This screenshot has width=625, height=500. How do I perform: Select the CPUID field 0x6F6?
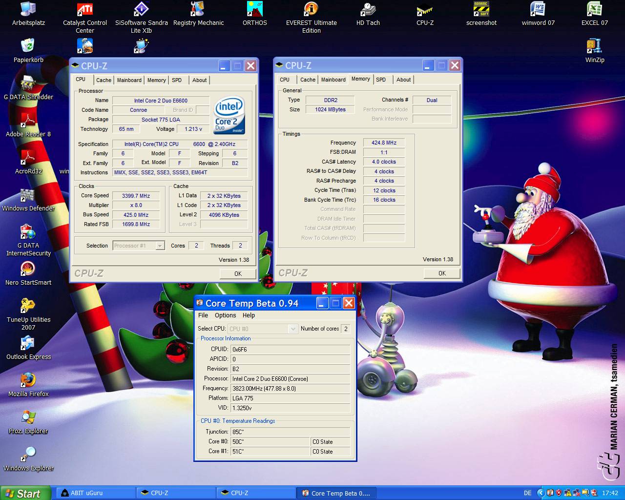(x=291, y=349)
